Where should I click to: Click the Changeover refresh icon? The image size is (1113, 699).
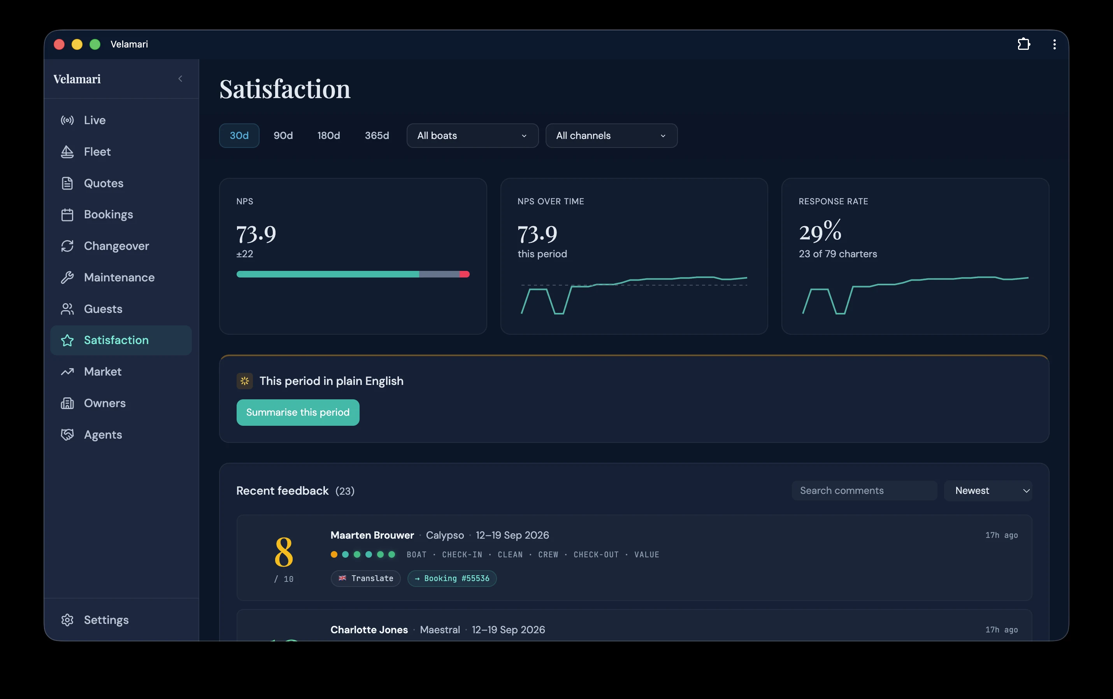click(x=67, y=246)
